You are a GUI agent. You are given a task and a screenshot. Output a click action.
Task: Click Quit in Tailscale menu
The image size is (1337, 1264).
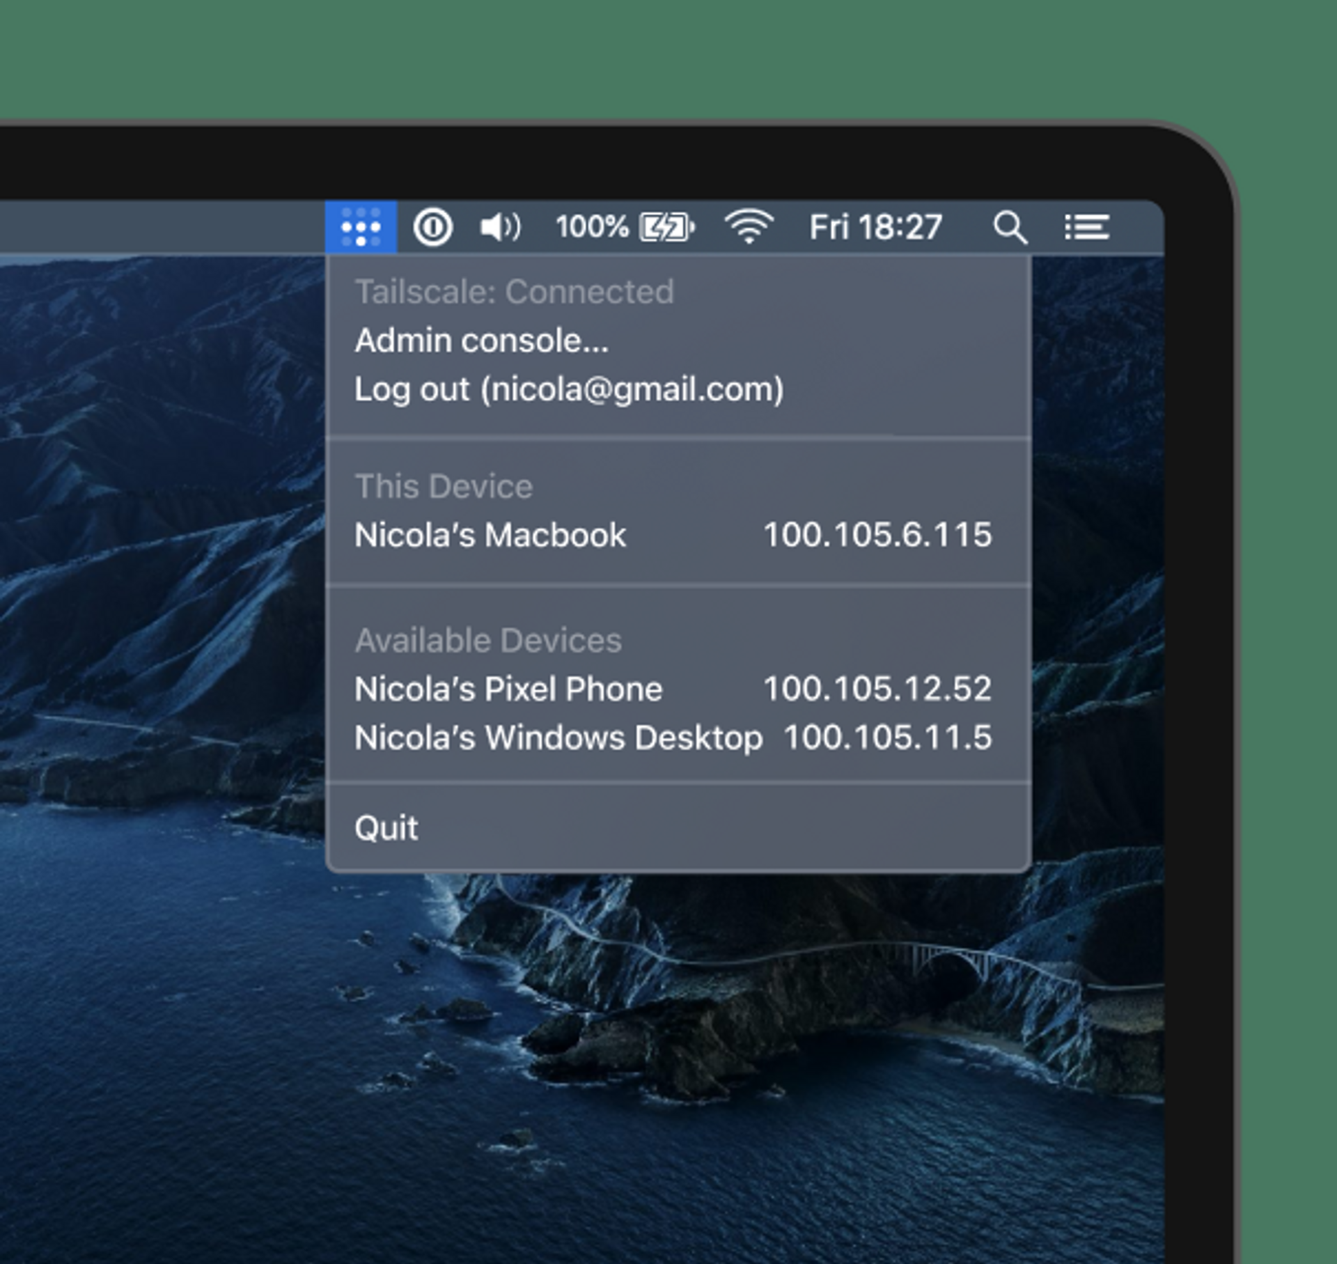click(x=386, y=828)
